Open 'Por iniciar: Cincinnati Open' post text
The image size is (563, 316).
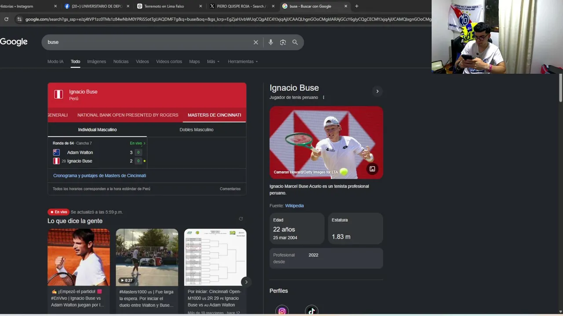point(214,298)
